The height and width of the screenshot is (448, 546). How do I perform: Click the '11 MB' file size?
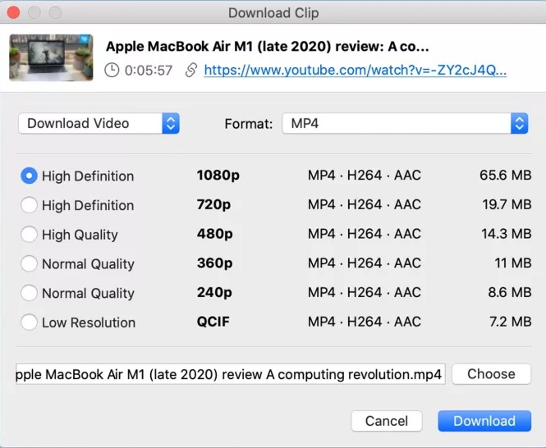513,263
